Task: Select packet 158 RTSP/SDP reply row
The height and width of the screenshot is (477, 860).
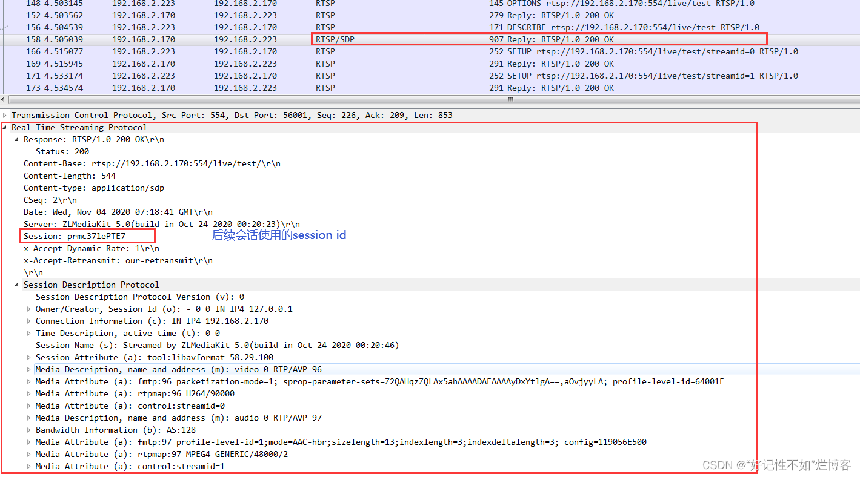Action: pos(430,39)
